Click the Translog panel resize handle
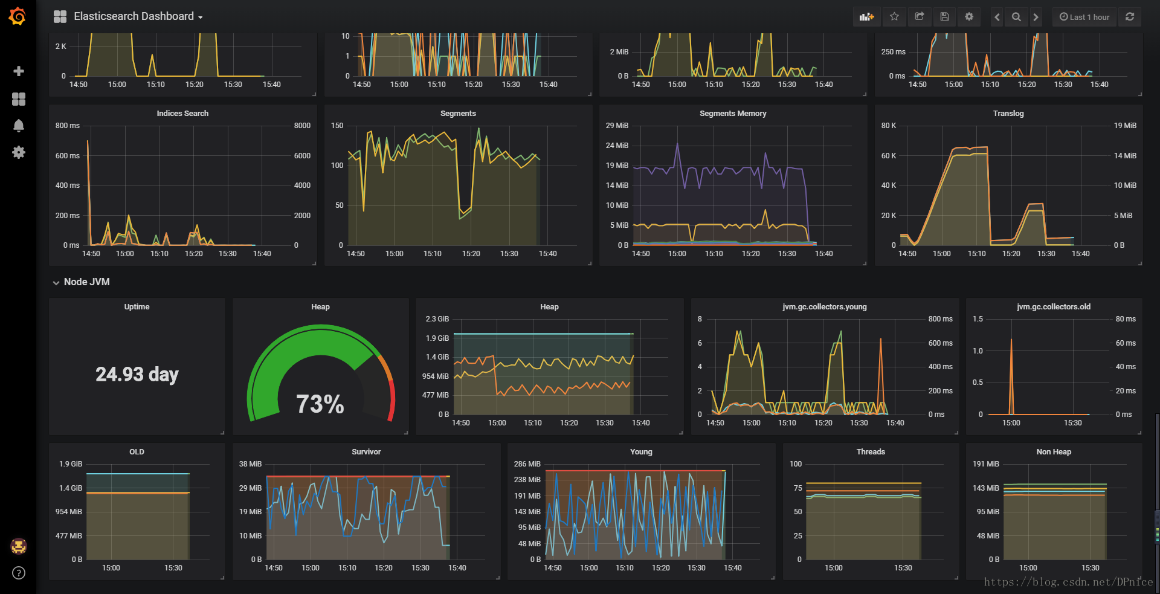Viewport: 1160px width, 594px height. coord(1139,263)
